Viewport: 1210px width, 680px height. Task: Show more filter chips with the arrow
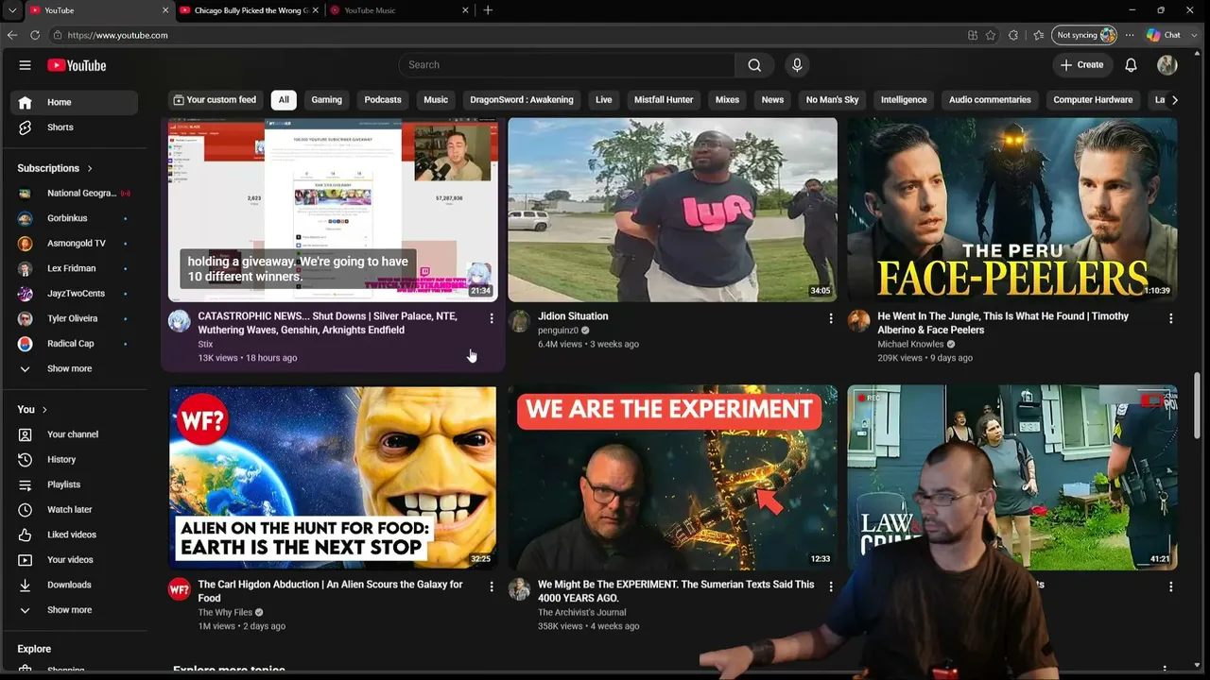(1175, 100)
